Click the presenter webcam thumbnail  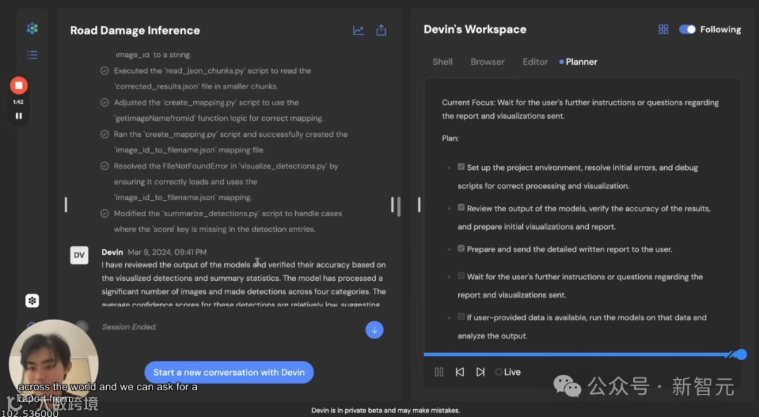tap(53, 363)
